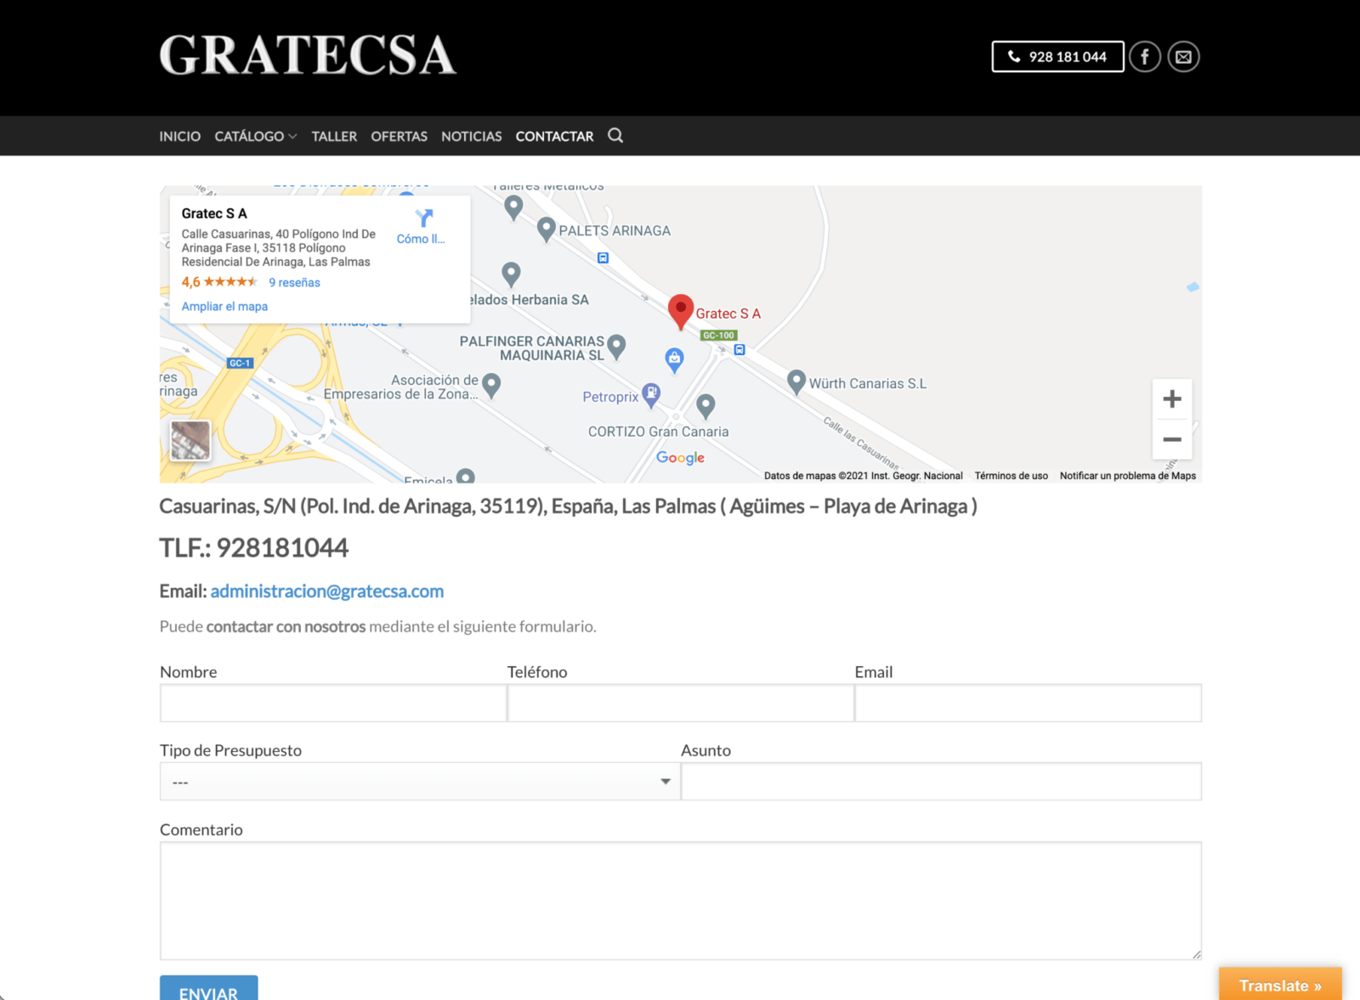Viewport: 1360px width, 1000px height.
Task: Go to the Taller page
Action: [x=334, y=136]
